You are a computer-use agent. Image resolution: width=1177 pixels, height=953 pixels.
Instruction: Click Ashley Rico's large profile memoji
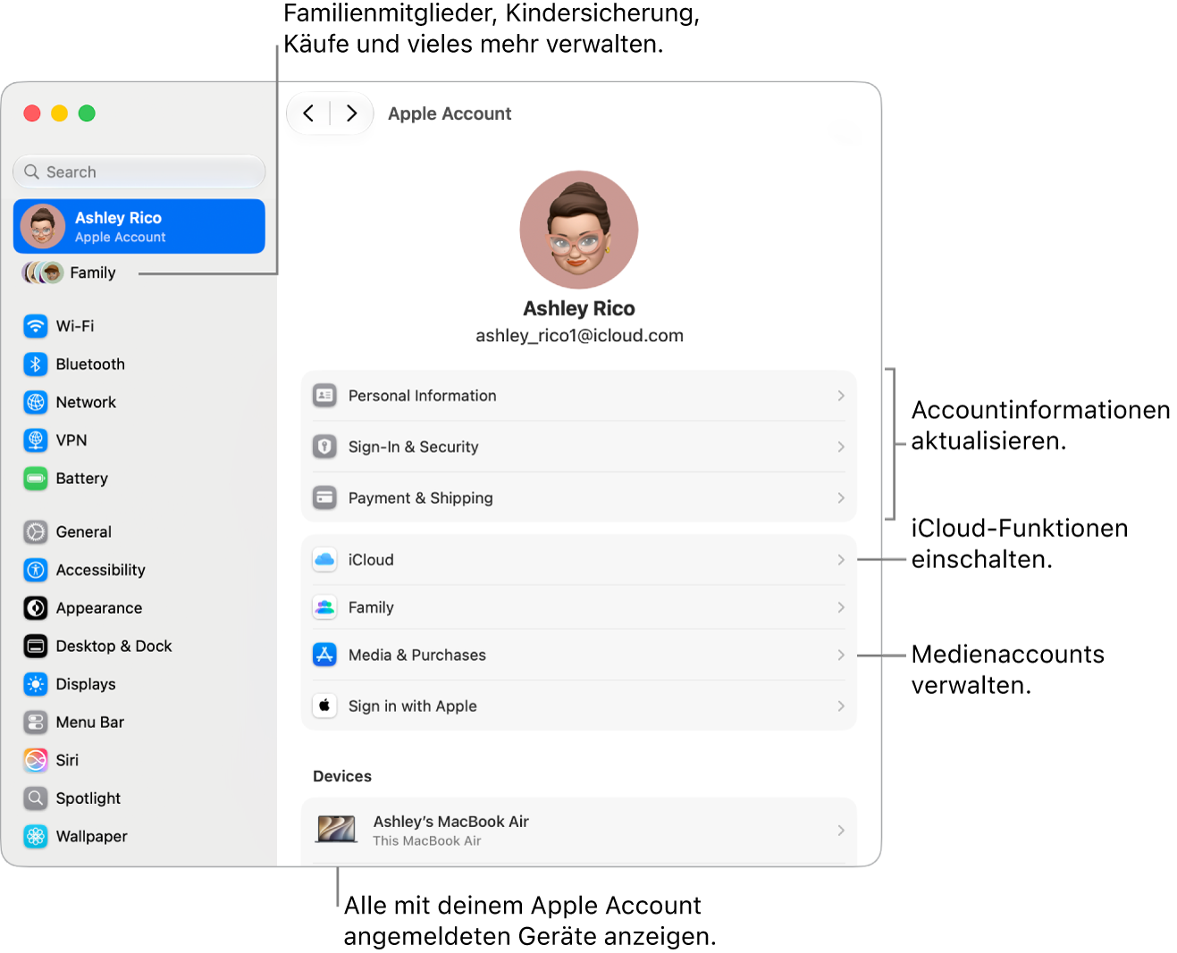point(579,230)
